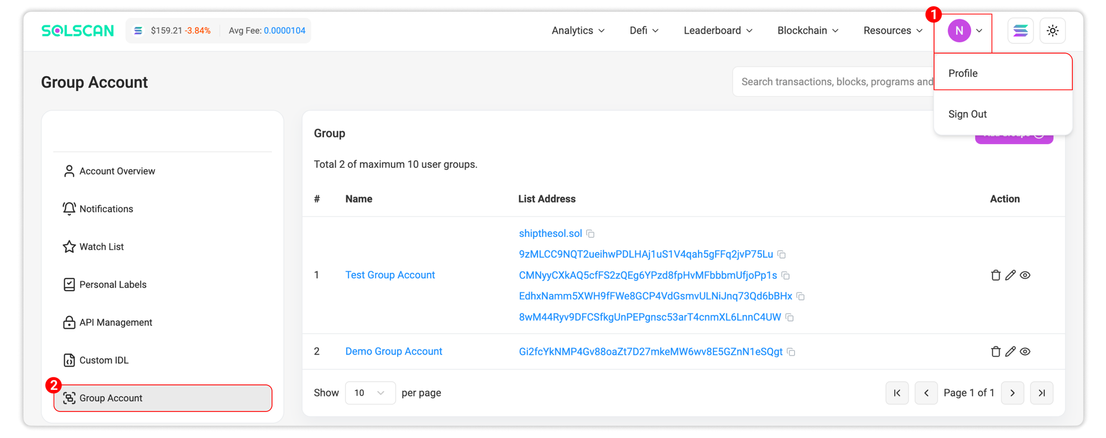1106x438 pixels.
Task: Delete the Demo Group Account row
Action: coord(995,351)
